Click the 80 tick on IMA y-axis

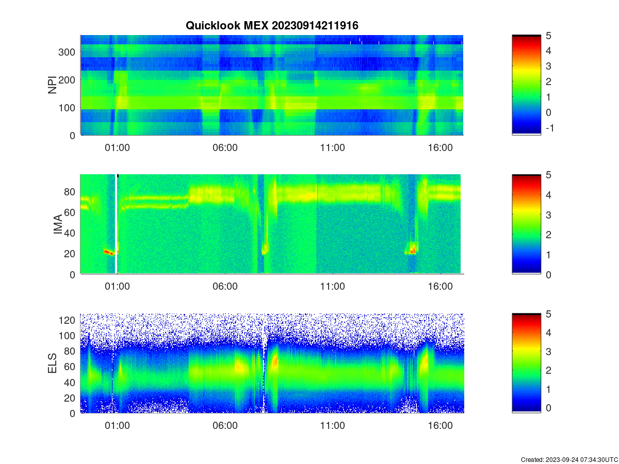(x=71, y=191)
